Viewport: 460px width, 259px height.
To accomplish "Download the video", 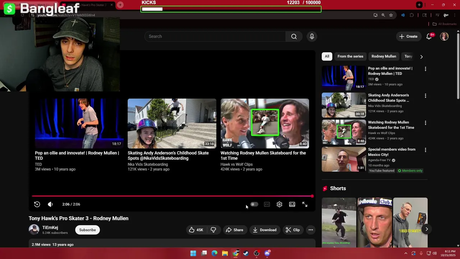I will (x=264, y=230).
